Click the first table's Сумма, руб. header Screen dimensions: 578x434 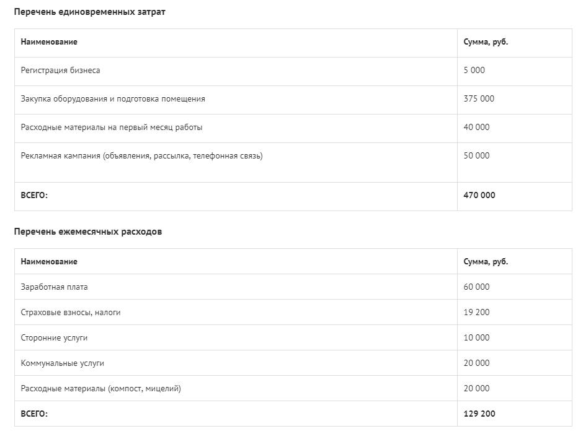486,42
